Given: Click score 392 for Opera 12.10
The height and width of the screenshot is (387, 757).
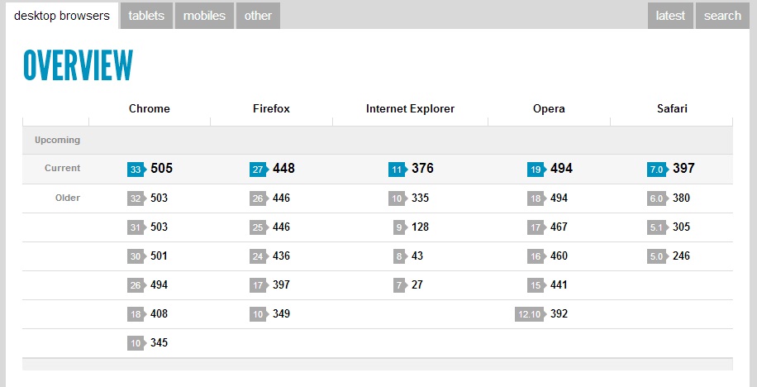Looking at the screenshot, I should (559, 314).
